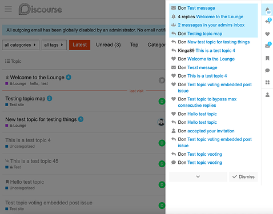Open the all tags dropdown
Viewport: 273px width, 214px height.
point(54,45)
